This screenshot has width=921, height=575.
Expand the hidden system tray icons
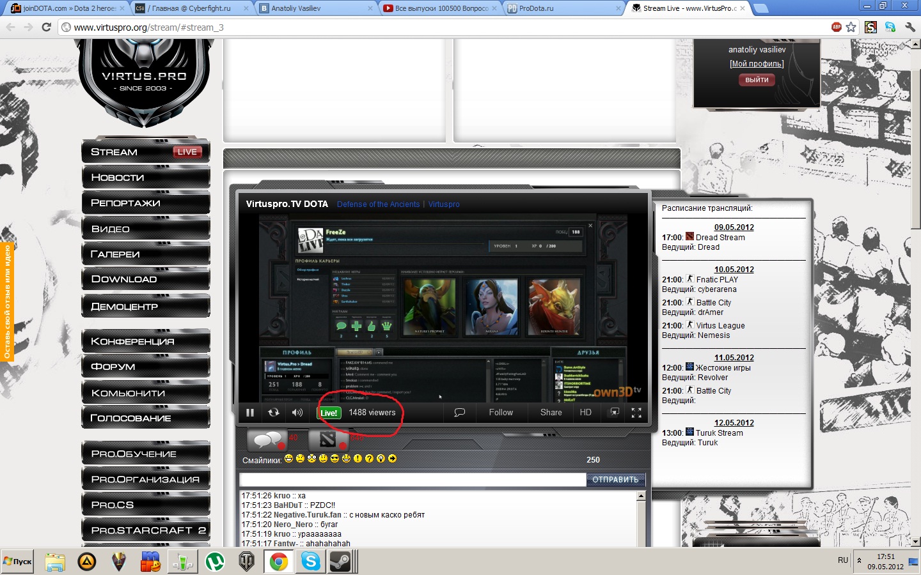coord(860,561)
